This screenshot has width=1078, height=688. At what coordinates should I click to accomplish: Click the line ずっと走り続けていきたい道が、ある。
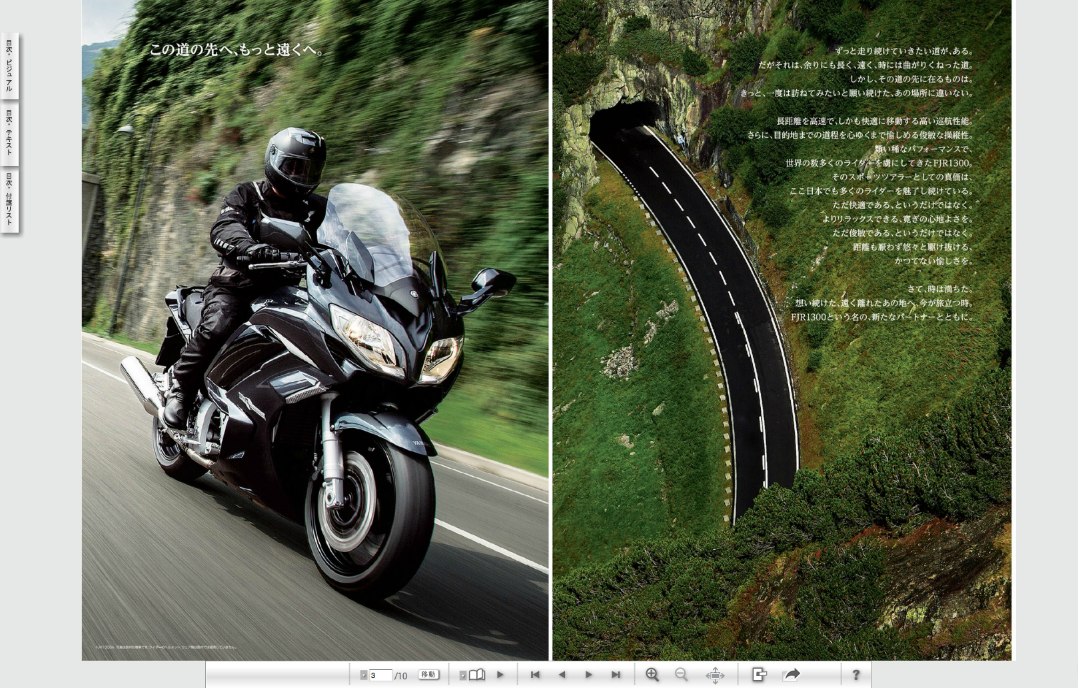[904, 51]
